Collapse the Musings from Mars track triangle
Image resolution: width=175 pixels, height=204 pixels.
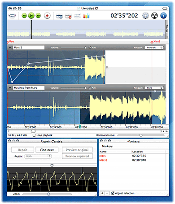click(10, 88)
